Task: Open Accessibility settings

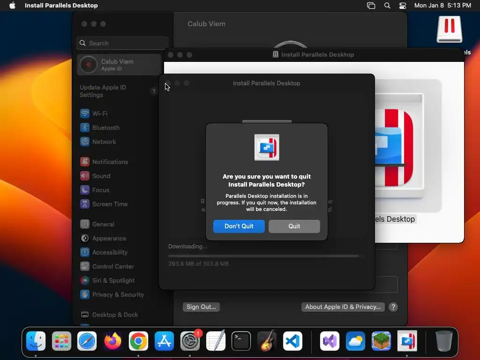Action: click(x=104, y=253)
